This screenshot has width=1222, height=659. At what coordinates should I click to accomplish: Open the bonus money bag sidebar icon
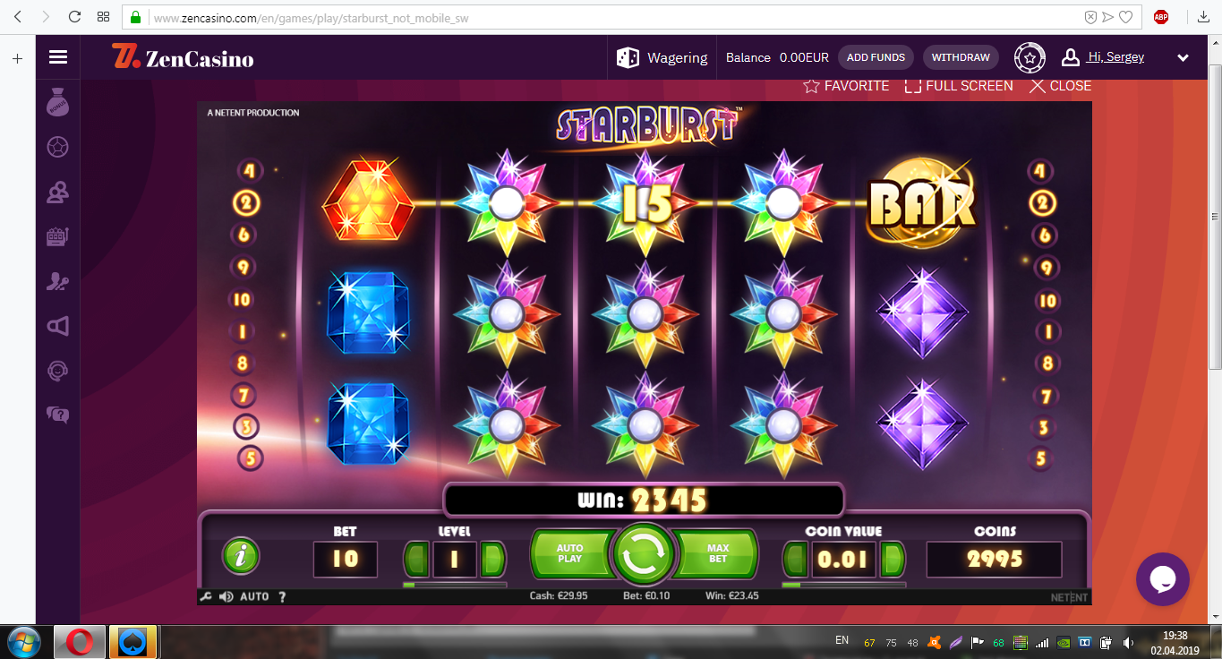tap(58, 103)
